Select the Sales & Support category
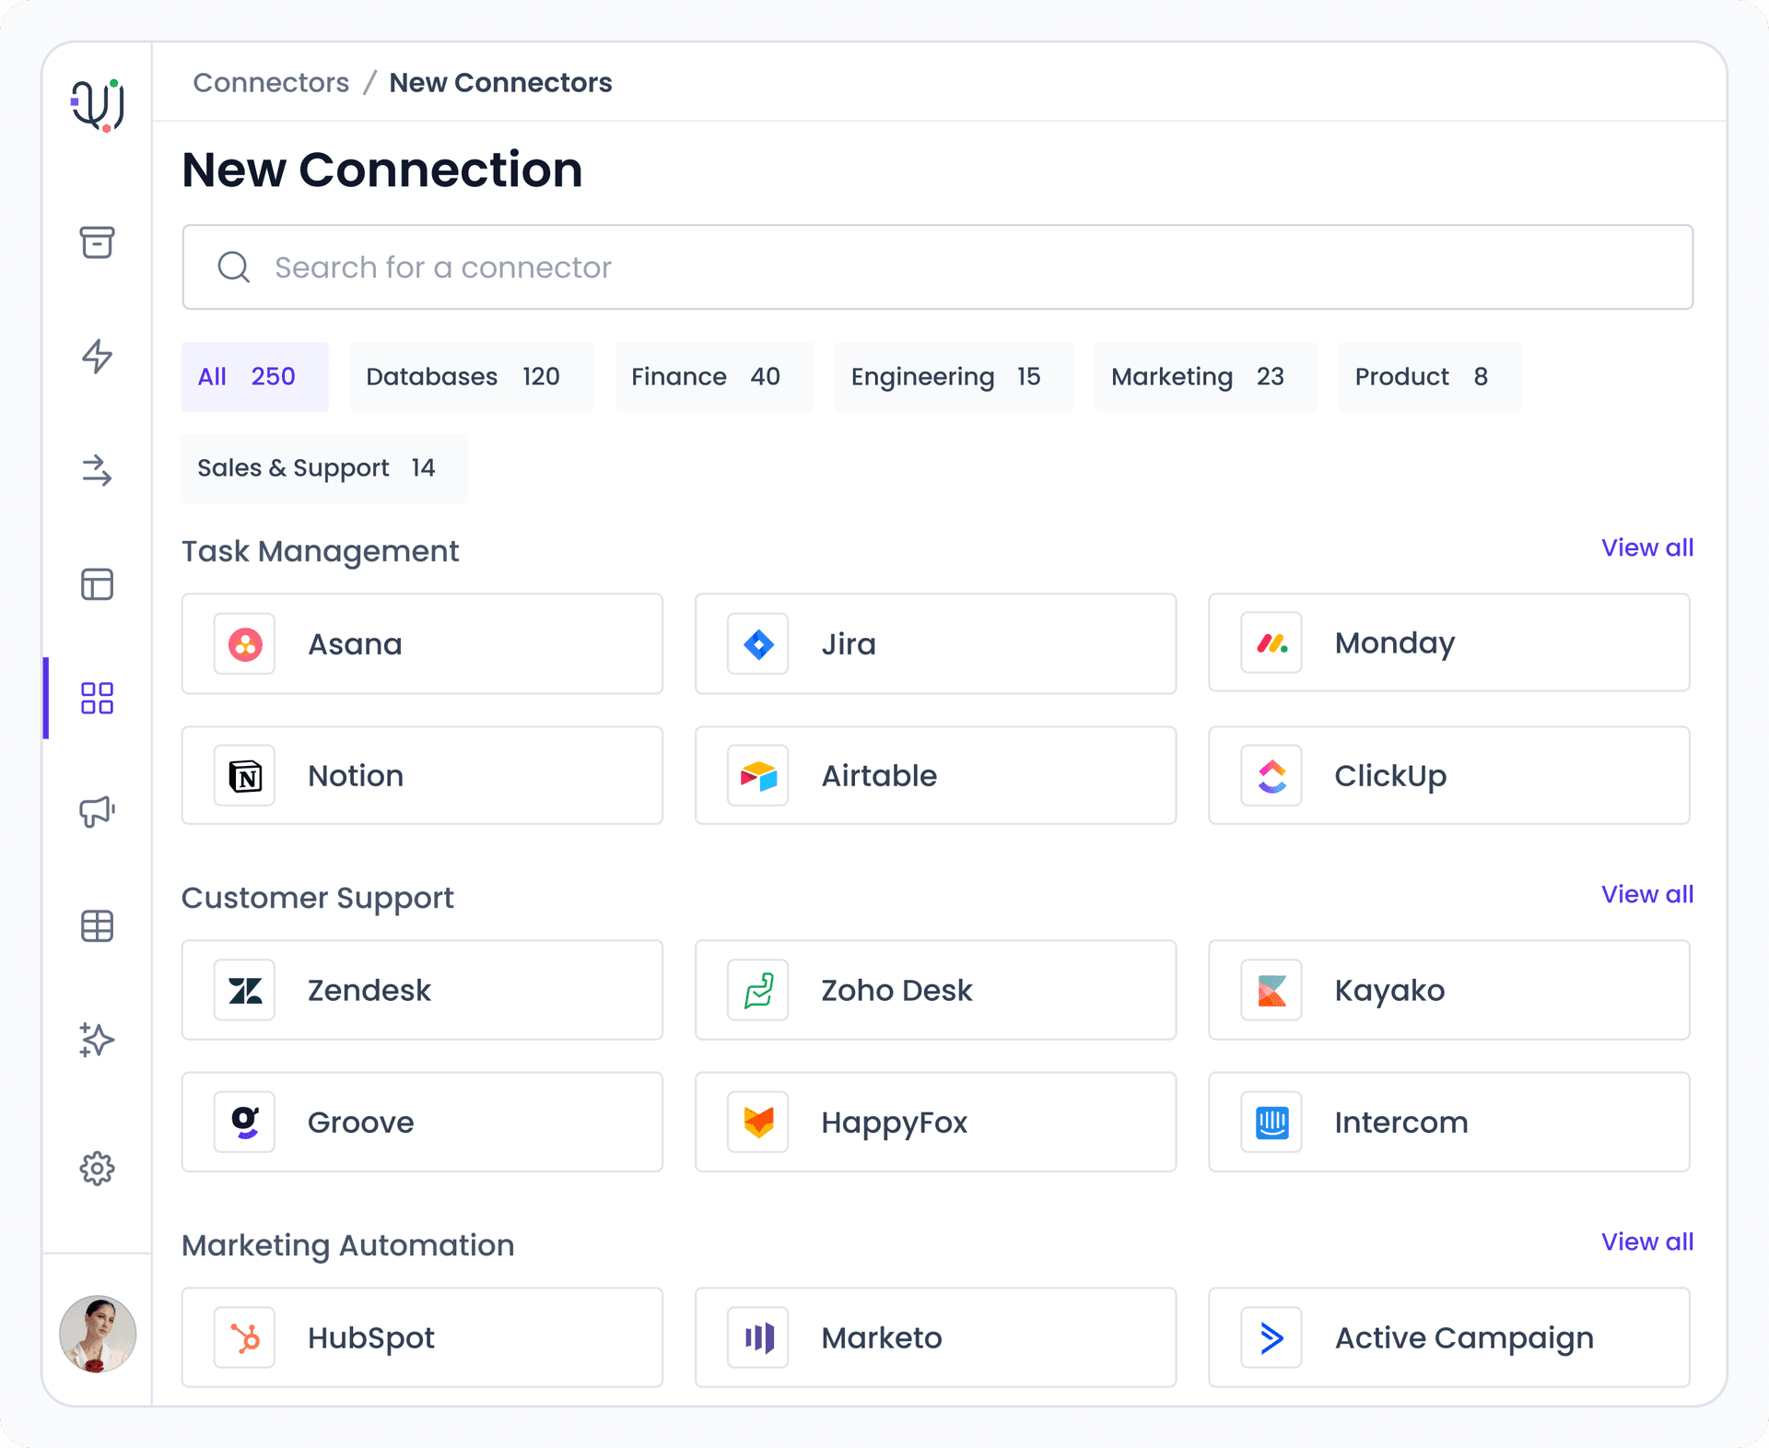The width and height of the screenshot is (1769, 1448). tap(323, 467)
